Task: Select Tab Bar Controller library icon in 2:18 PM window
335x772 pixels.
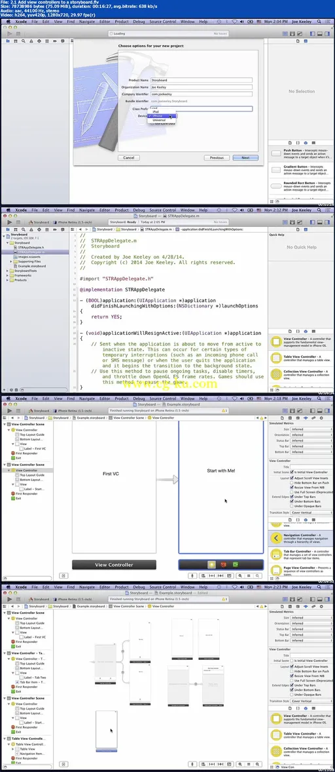Action: click(277, 556)
